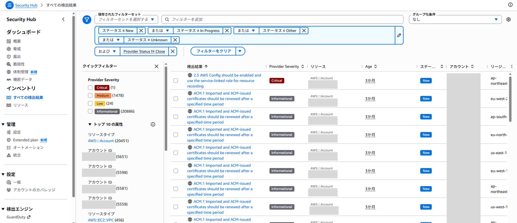Sort by アカウント column
The width and height of the screenshot is (517, 223).
coord(472,67)
